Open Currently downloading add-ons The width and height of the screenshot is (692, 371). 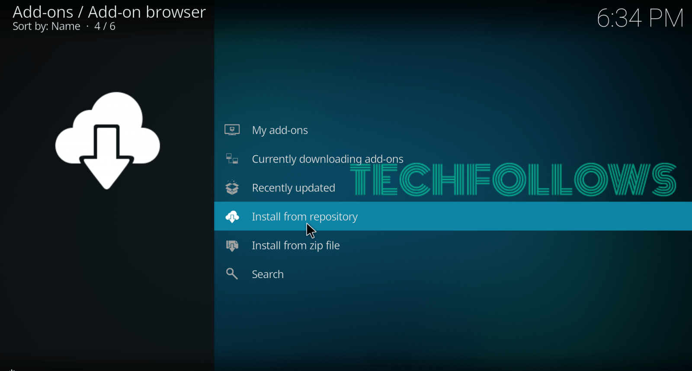453,159
